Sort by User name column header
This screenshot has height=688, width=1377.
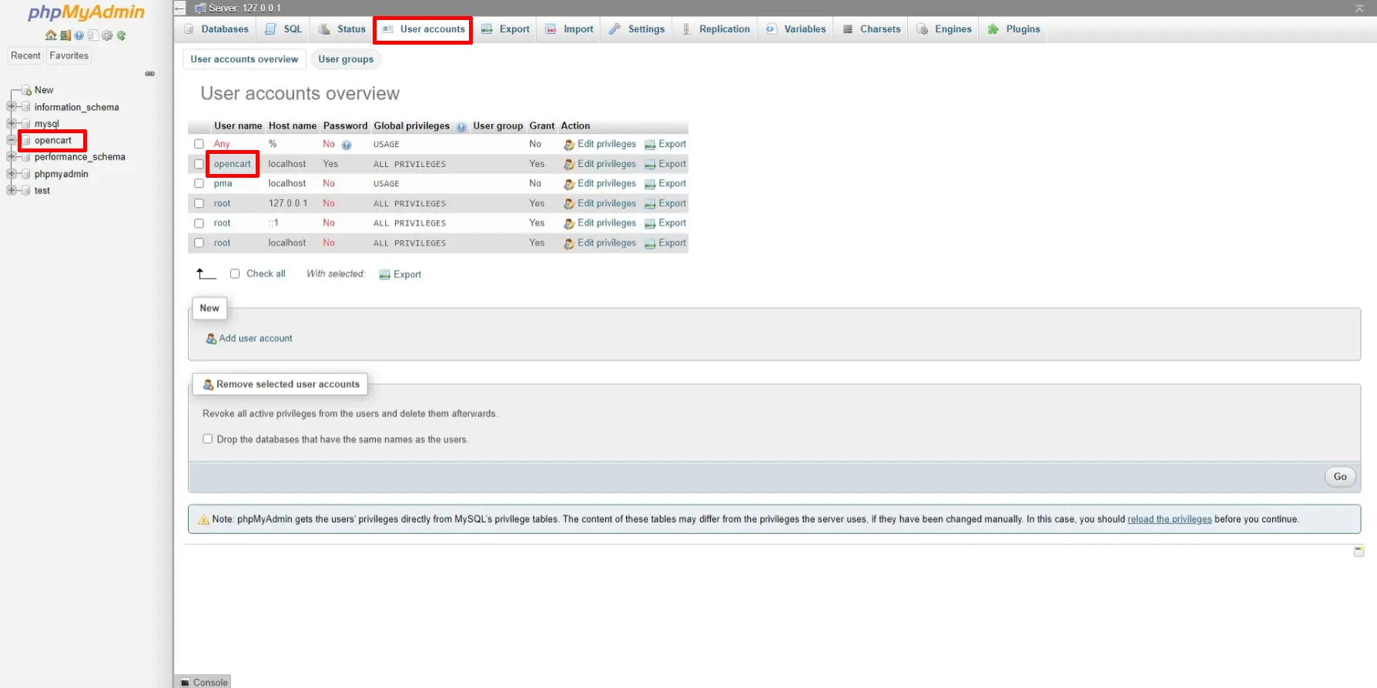tap(238, 126)
